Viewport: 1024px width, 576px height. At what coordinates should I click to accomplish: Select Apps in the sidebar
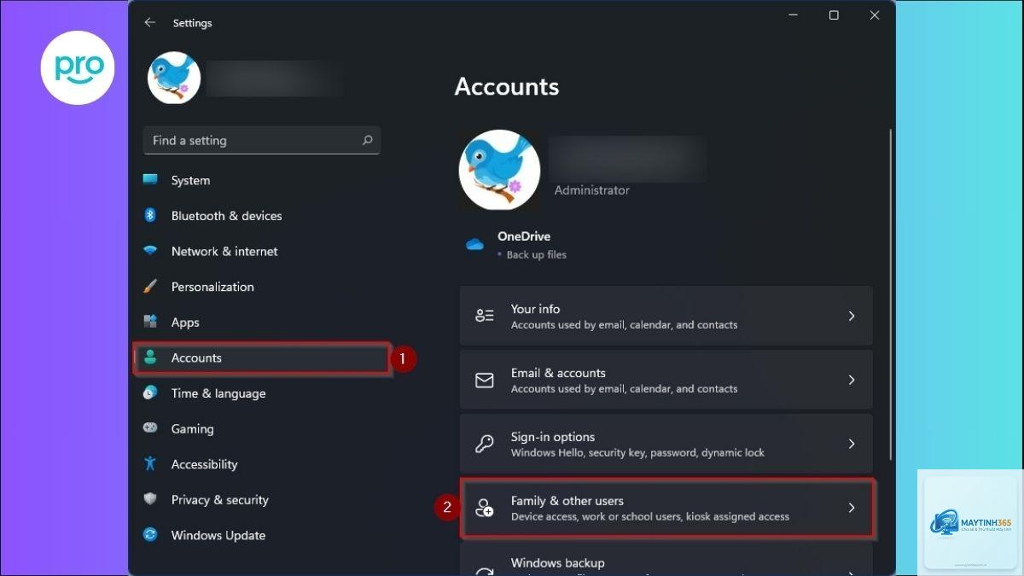pos(260,322)
